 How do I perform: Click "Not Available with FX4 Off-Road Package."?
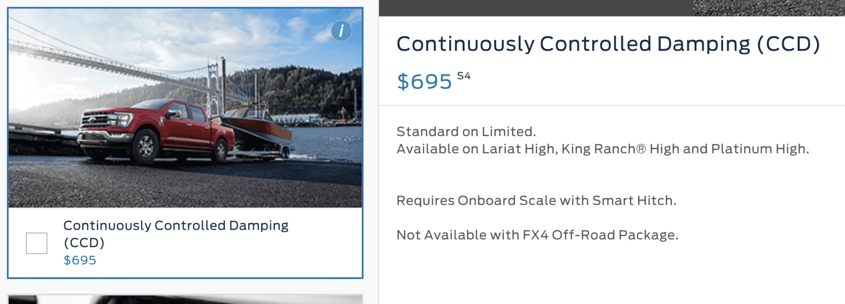click(x=537, y=235)
